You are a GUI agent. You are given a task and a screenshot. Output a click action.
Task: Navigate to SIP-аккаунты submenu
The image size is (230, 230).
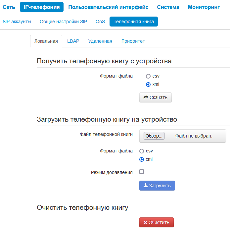tap(17, 22)
